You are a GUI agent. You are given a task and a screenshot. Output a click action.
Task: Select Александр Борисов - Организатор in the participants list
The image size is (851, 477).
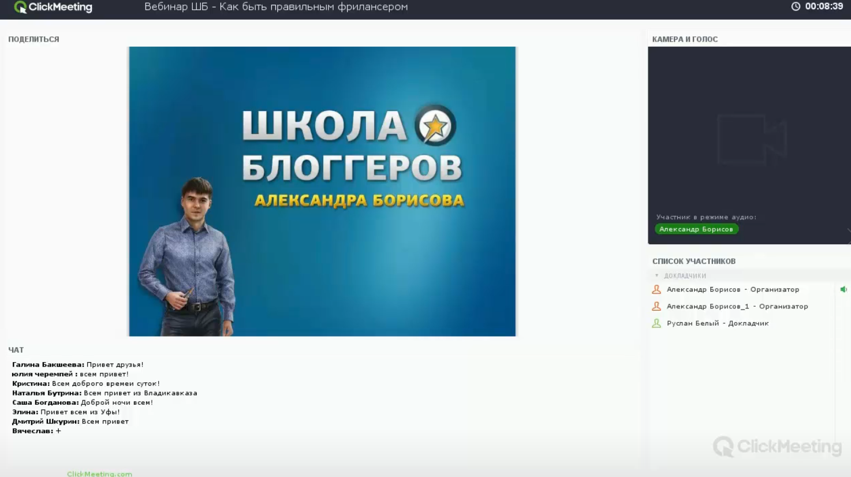[x=733, y=289]
